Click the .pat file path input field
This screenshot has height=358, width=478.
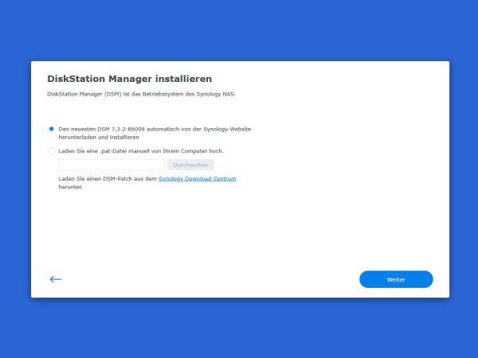pos(112,165)
